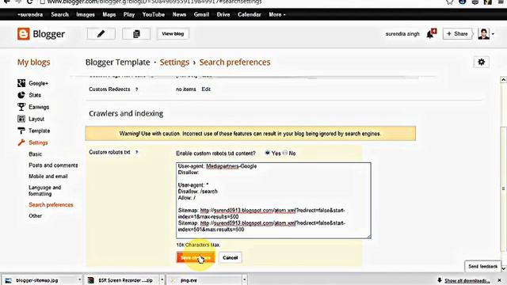Open Search preferences settings
This screenshot has width=507, height=285.
51,205
